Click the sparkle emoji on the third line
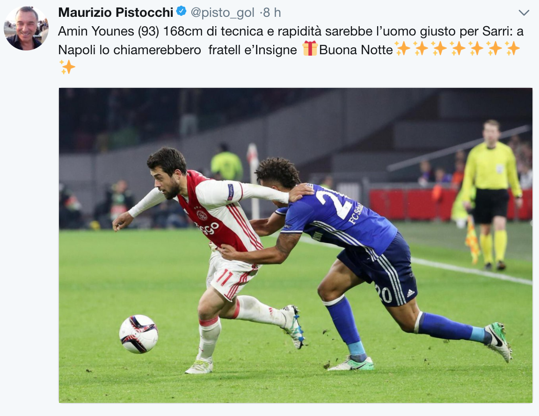This screenshot has height=416, width=539. 67,67
